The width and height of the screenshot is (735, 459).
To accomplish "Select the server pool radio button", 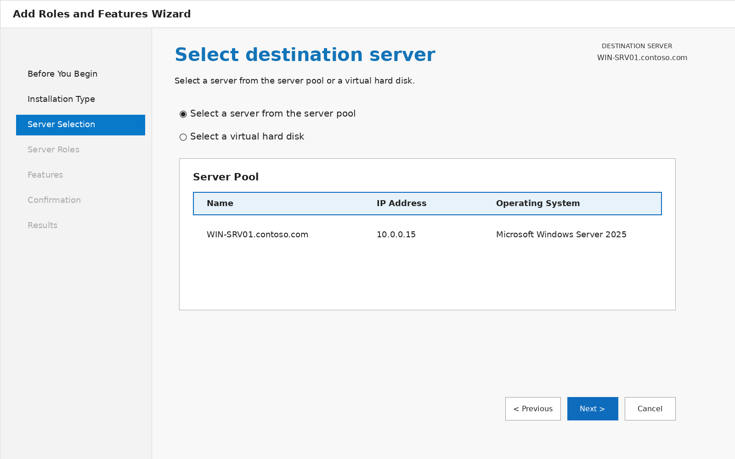I will point(183,114).
